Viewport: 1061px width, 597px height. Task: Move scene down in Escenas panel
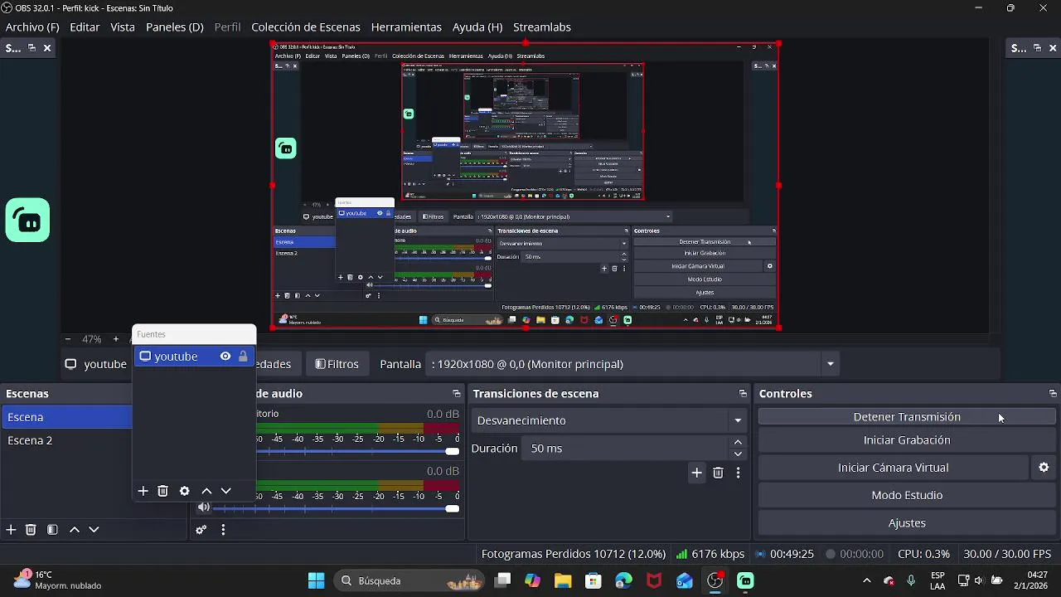tap(94, 529)
